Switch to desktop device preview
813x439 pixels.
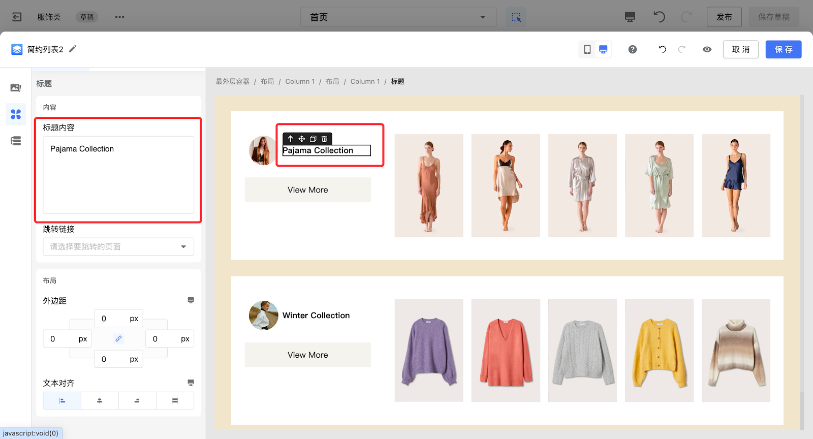click(x=603, y=49)
